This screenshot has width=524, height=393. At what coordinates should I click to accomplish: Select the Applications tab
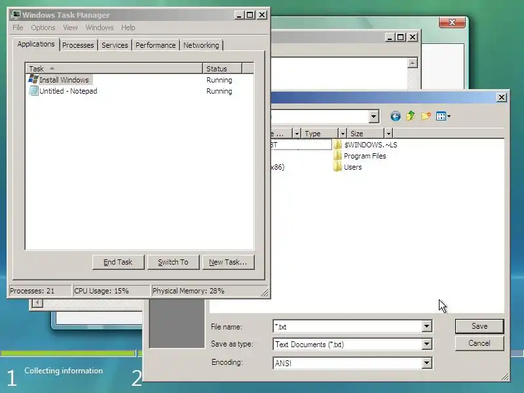click(36, 44)
